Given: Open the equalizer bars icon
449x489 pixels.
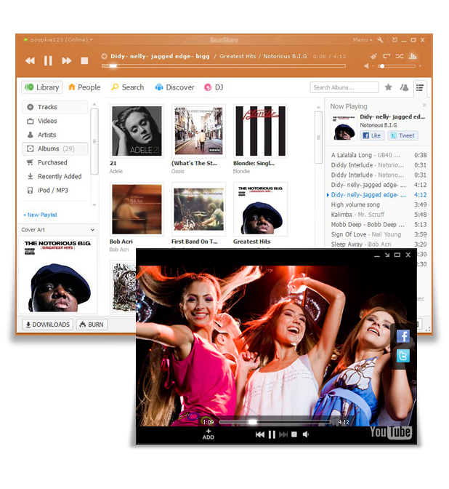Looking at the screenshot, I should pyautogui.click(x=413, y=56).
